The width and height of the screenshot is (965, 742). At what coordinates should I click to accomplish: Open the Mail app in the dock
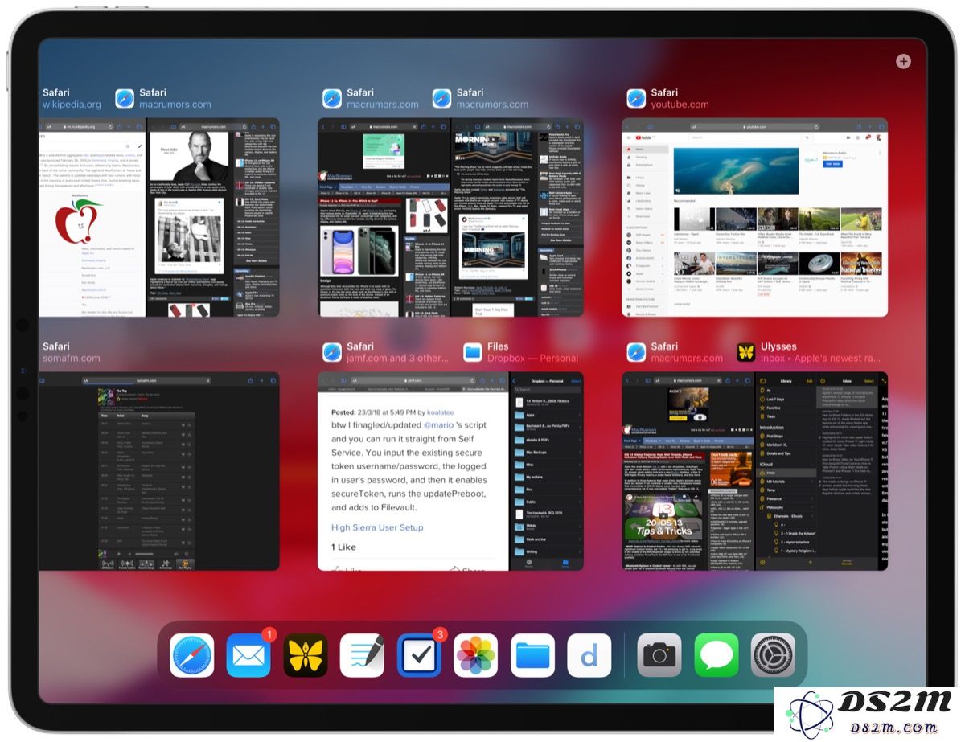tap(248, 655)
